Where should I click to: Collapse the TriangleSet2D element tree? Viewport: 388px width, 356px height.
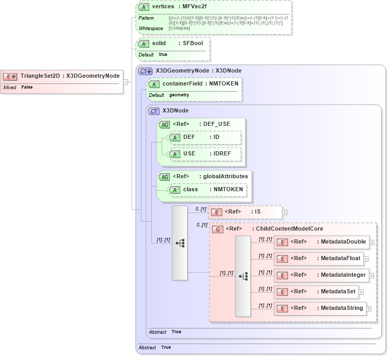click(126, 82)
